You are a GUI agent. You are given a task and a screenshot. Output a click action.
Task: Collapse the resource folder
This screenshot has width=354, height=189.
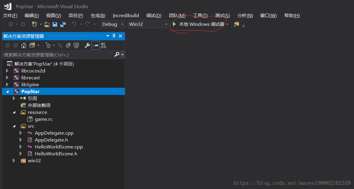(14, 112)
